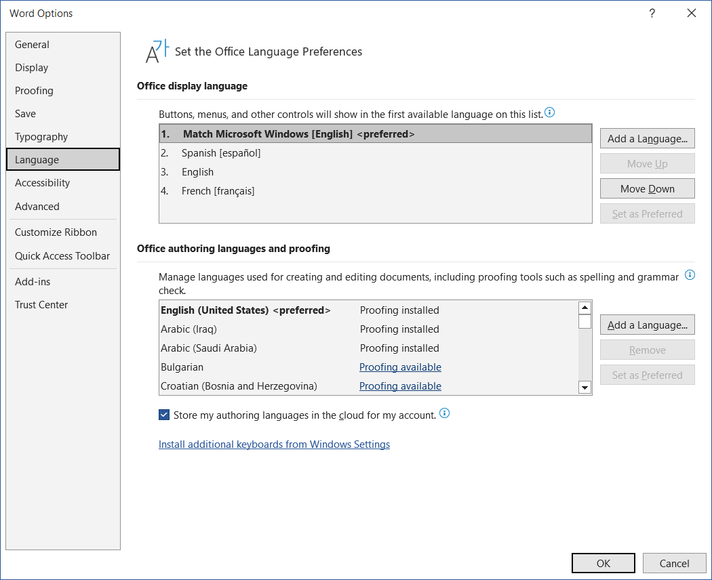Click Move Down button

[647, 188]
